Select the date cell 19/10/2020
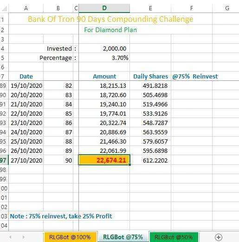The width and height of the screenshot is (239, 242). (26, 85)
